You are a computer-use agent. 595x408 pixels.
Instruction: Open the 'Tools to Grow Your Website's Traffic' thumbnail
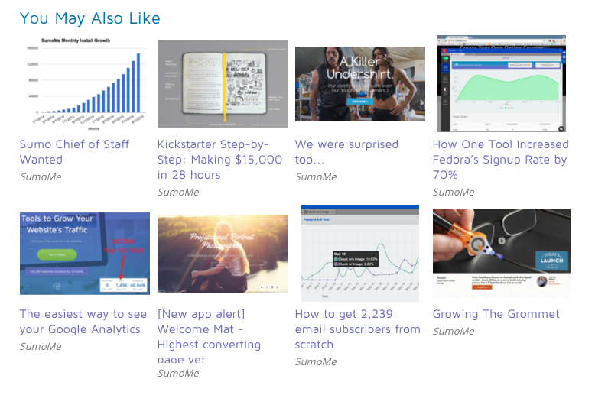pos(85,254)
